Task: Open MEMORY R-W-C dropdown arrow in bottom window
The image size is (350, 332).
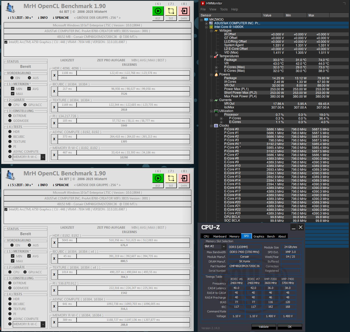Action: pos(43,324)
